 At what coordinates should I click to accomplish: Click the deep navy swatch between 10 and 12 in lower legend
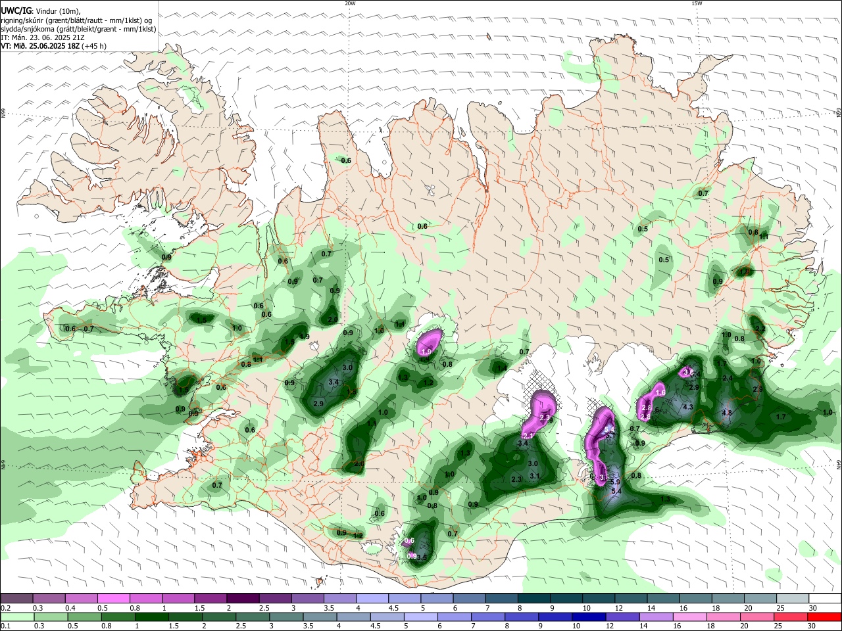589,617
